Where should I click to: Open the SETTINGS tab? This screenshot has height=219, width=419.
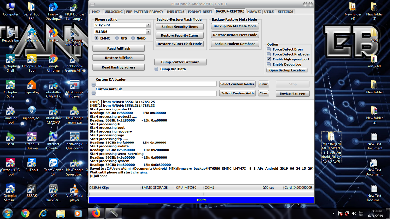[285, 12]
